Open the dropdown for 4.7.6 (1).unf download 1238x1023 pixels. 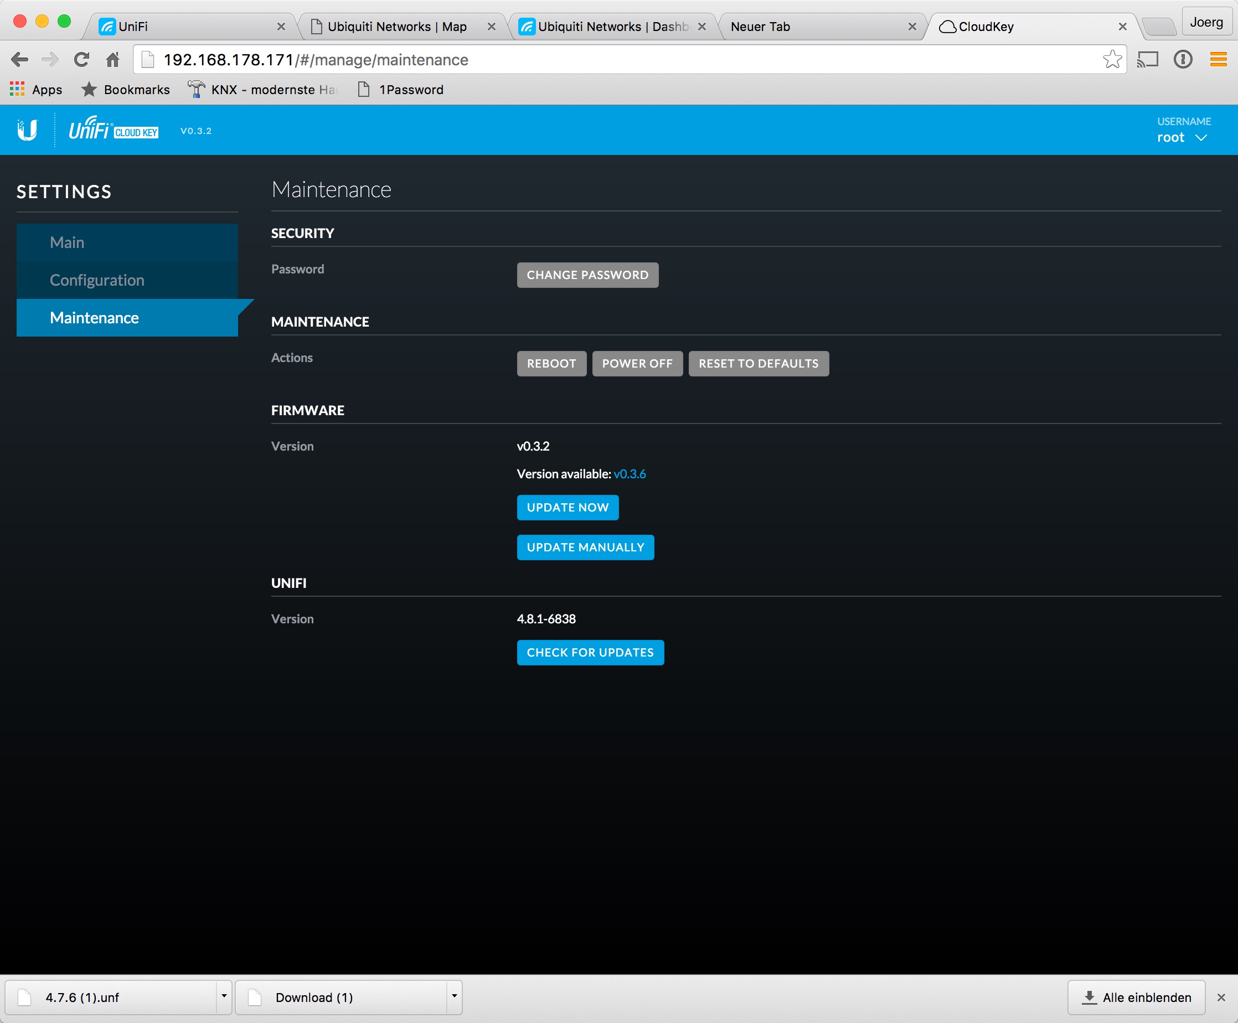point(224,997)
